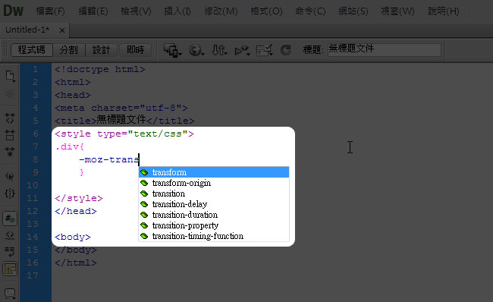493x302 pixels.
Task: Open the 網站(S) menu
Action: pyautogui.click(x=353, y=11)
